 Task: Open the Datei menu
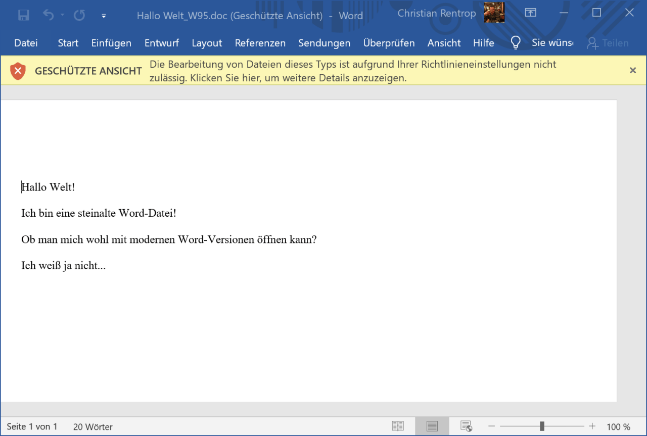coord(26,43)
